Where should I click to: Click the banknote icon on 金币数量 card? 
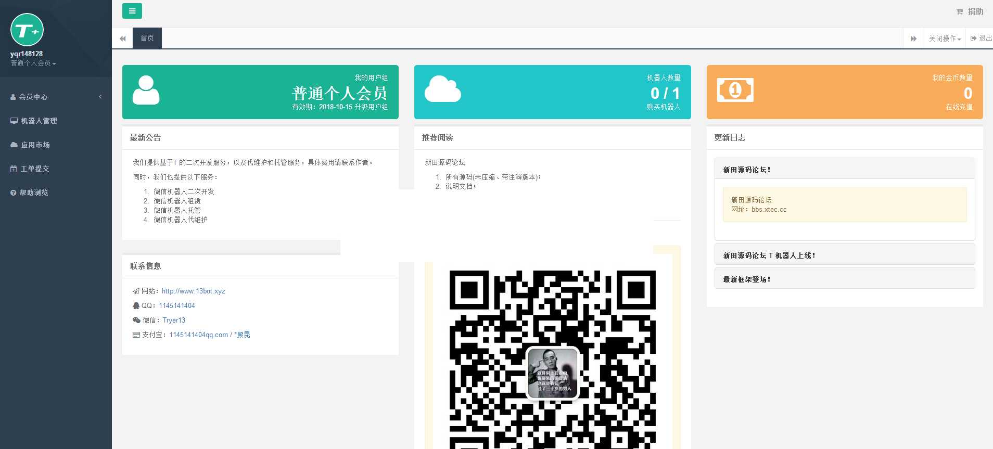tap(735, 90)
